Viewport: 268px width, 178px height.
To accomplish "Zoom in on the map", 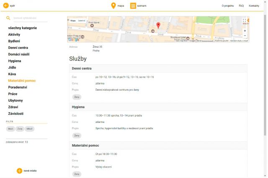I will pyautogui.click(x=245, y=31).
